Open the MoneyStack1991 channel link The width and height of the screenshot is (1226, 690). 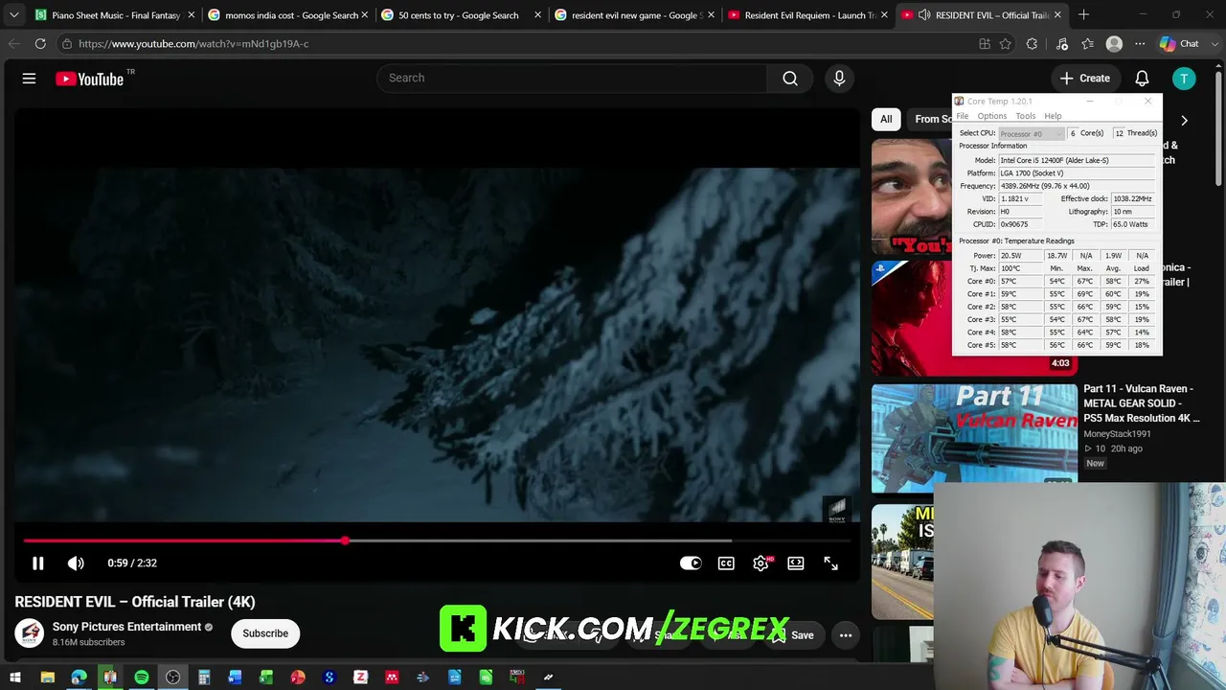pyautogui.click(x=1117, y=434)
